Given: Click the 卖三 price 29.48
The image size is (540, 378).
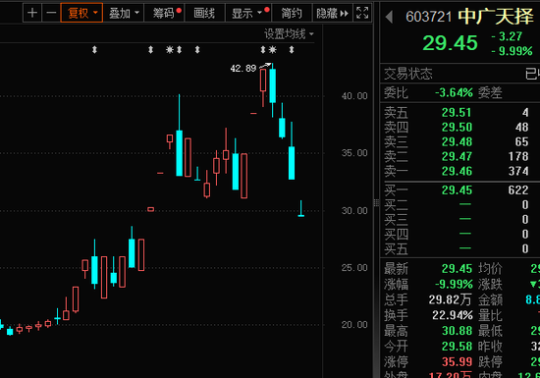Looking at the screenshot, I should (x=457, y=141).
